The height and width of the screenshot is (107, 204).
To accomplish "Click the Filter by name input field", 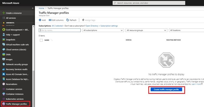I will [x=60, y=30].
